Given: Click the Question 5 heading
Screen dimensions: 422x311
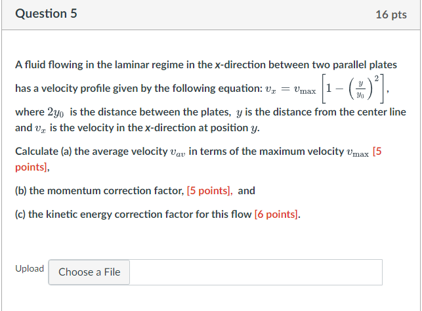Looking at the screenshot, I should pos(46,14).
